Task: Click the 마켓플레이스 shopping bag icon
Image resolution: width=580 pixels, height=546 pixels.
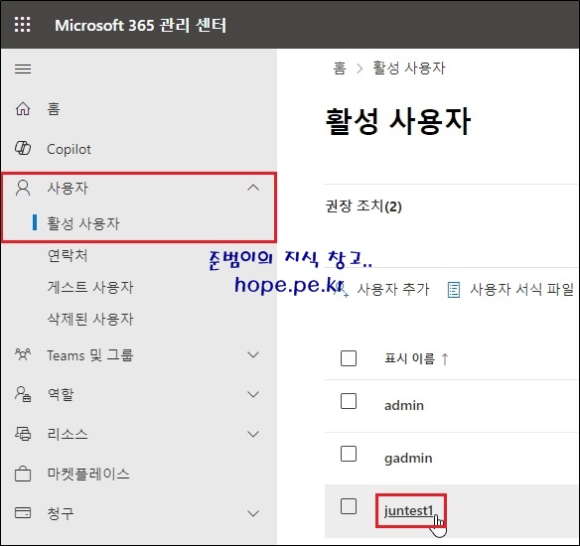Action: (x=23, y=474)
